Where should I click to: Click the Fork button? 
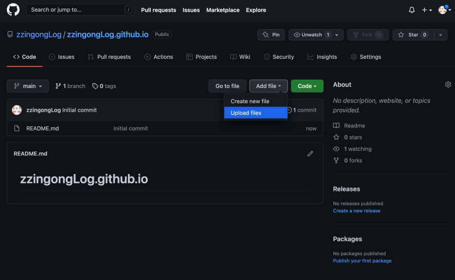tap(367, 35)
